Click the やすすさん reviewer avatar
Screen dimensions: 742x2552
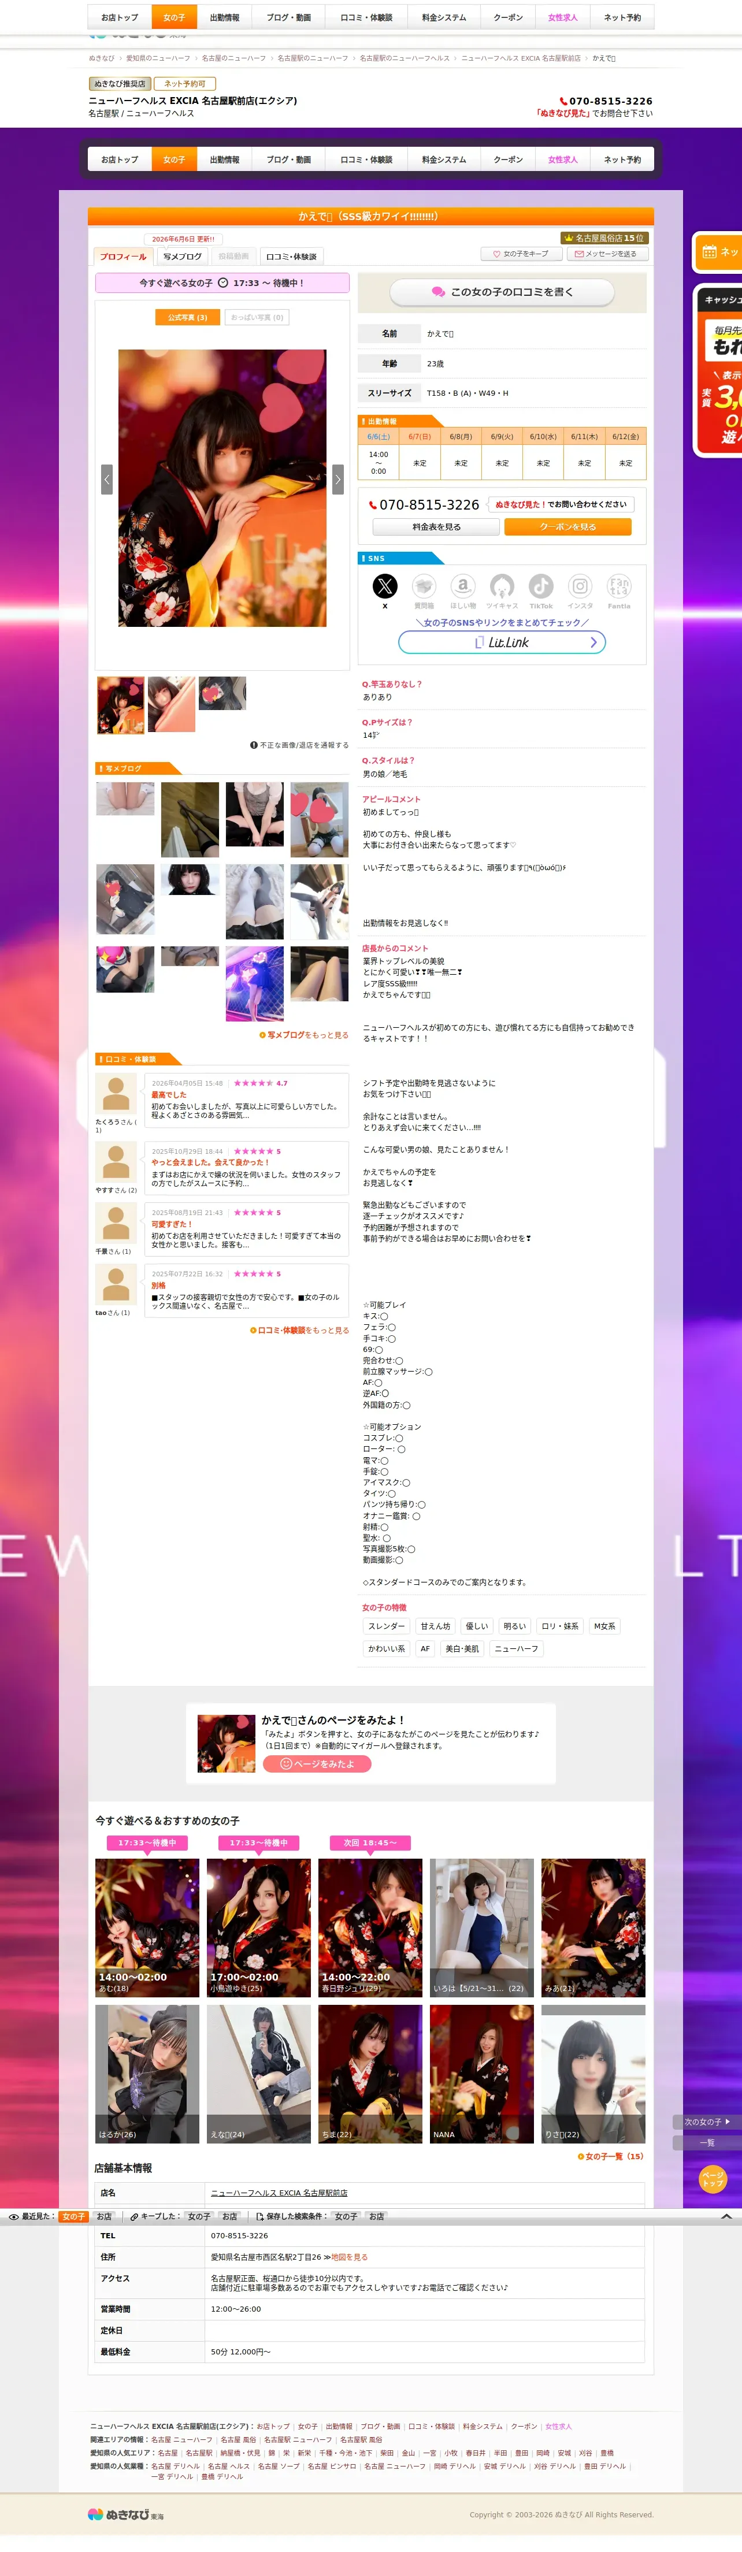tap(116, 1162)
